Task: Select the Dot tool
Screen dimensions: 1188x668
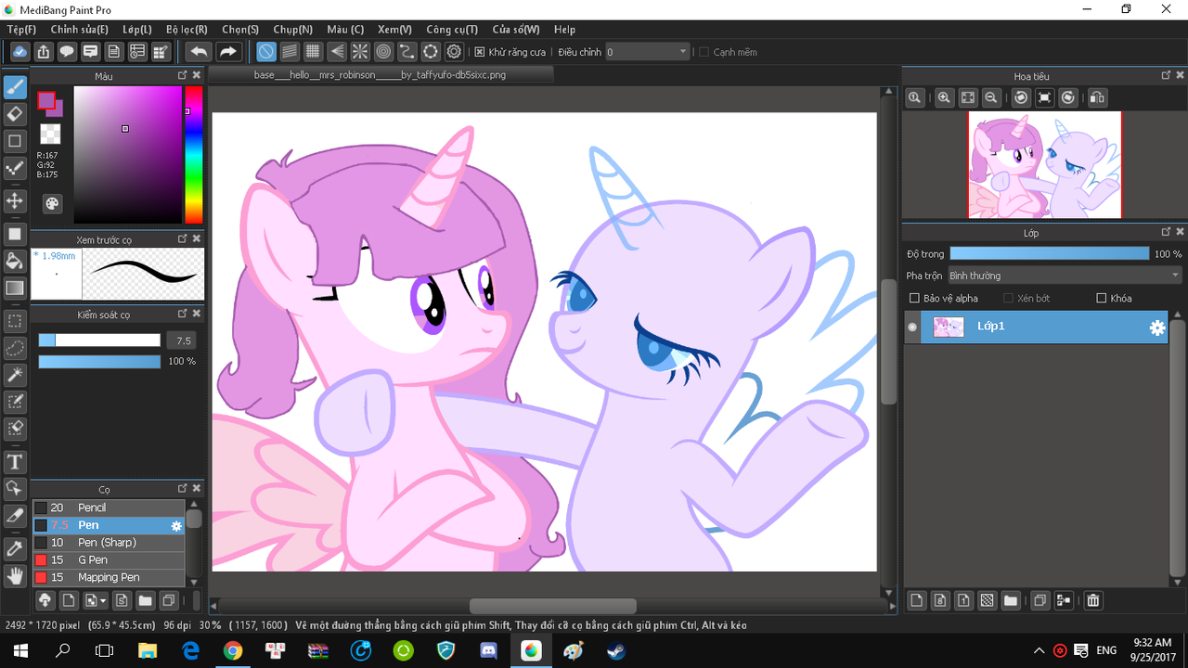Action: [x=15, y=168]
